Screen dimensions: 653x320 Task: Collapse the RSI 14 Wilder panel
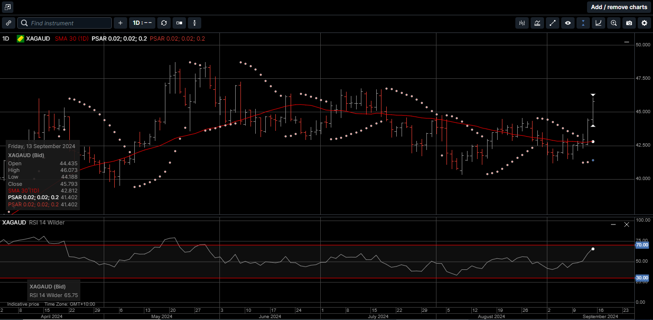coord(612,224)
